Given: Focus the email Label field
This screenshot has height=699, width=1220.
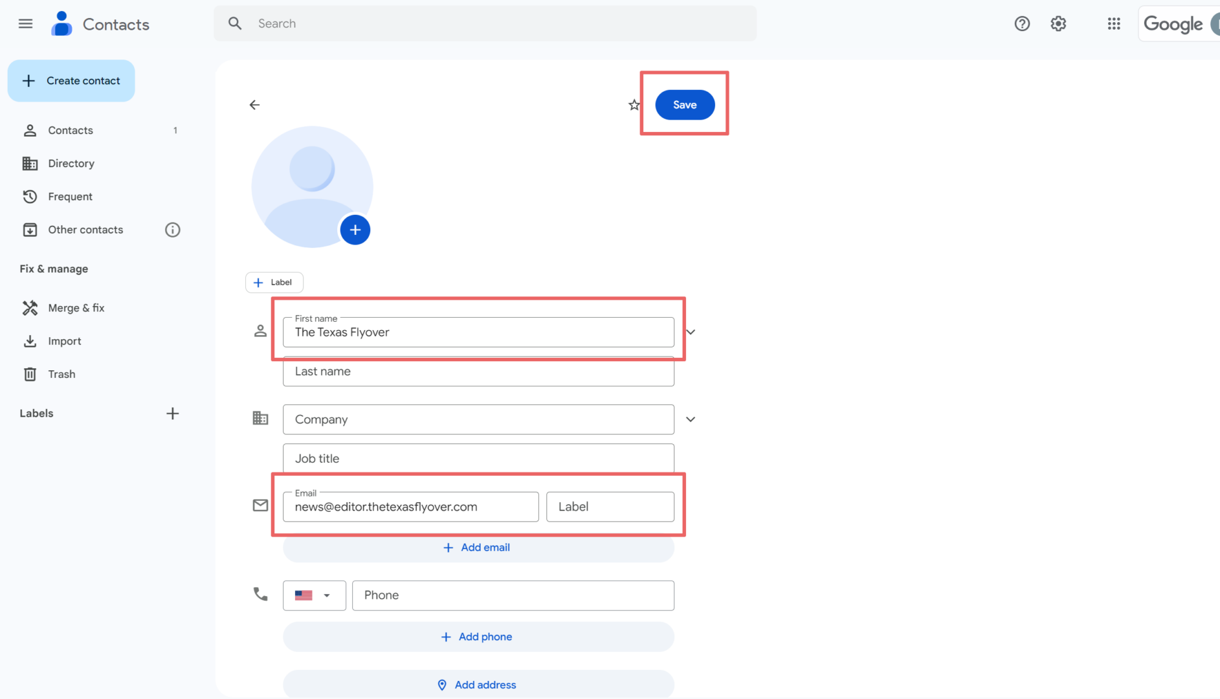Looking at the screenshot, I should click(x=610, y=507).
